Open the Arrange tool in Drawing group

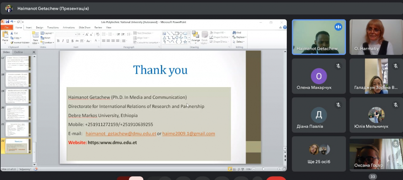[x=195, y=37]
